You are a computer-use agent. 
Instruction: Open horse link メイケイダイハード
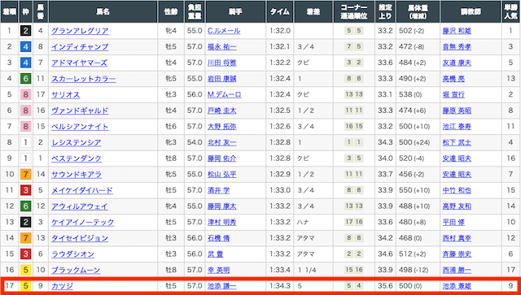(81, 190)
